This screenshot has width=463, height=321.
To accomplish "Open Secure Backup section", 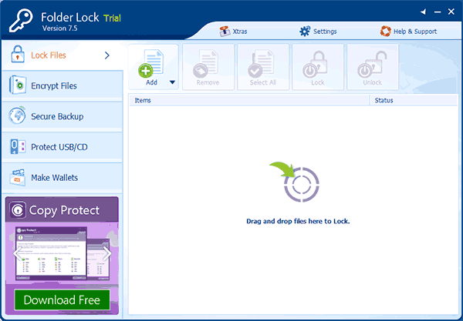I will point(63,116).
